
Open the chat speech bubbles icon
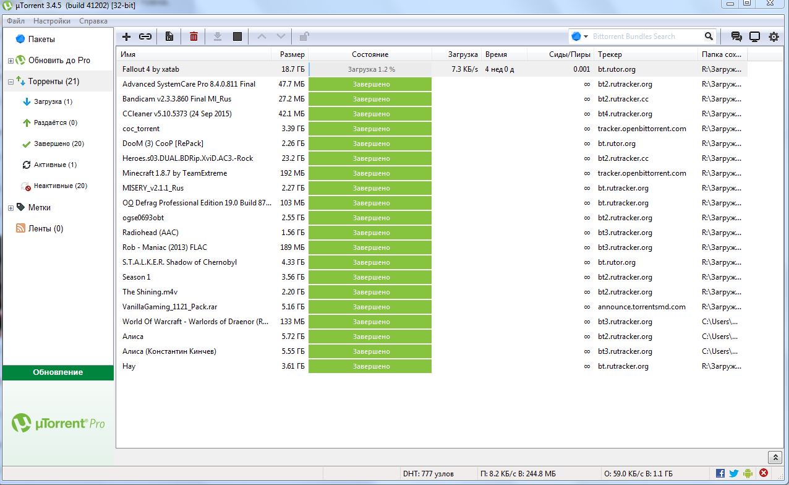(736, 36)
